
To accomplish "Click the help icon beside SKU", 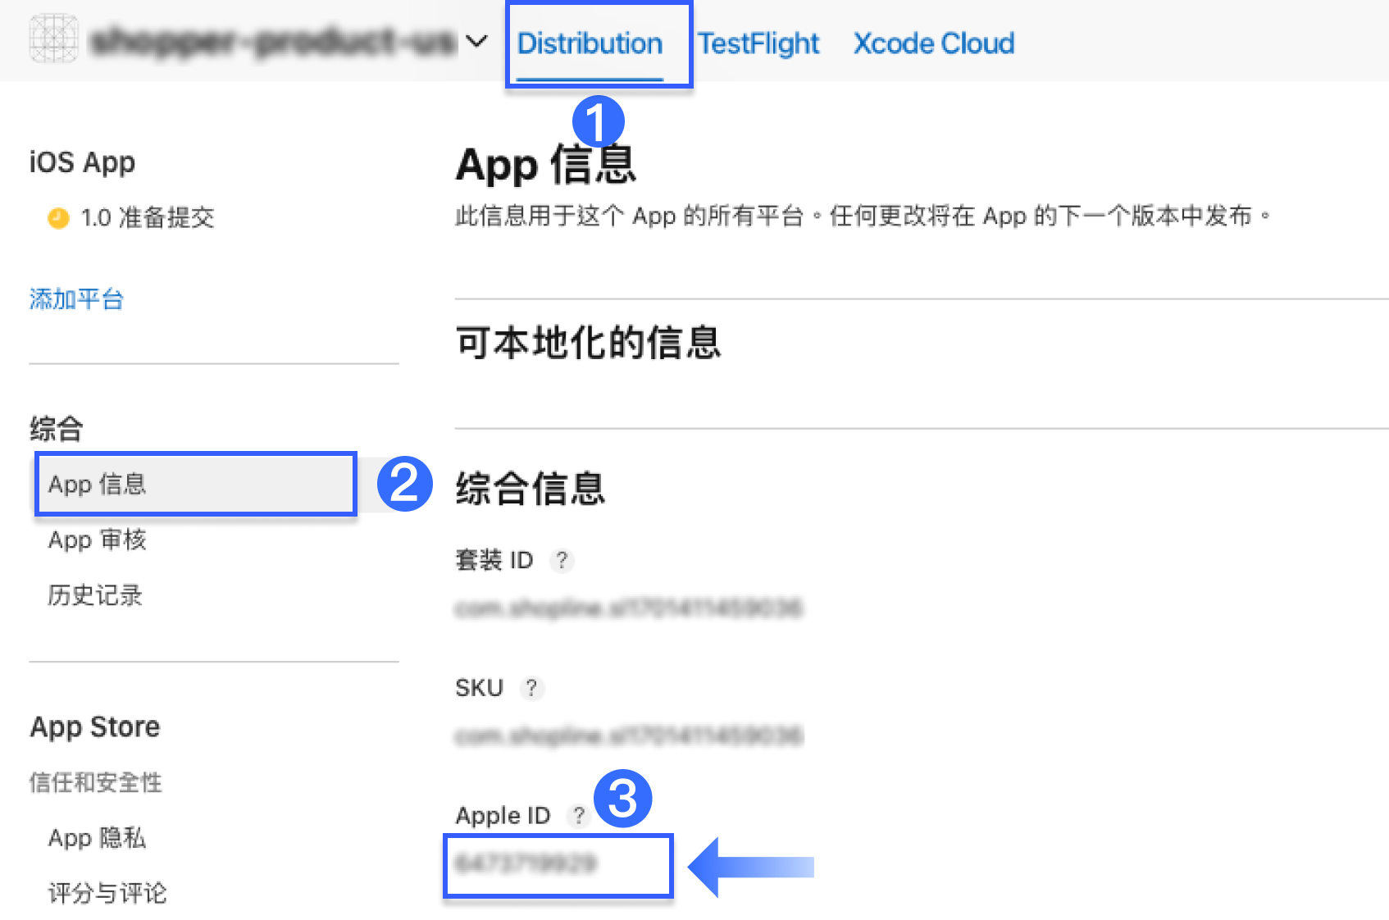I will [x=531, y=688].
